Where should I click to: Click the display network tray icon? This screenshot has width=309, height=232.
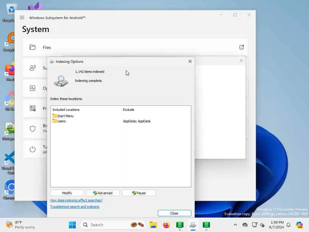click(x=254, y=225)
